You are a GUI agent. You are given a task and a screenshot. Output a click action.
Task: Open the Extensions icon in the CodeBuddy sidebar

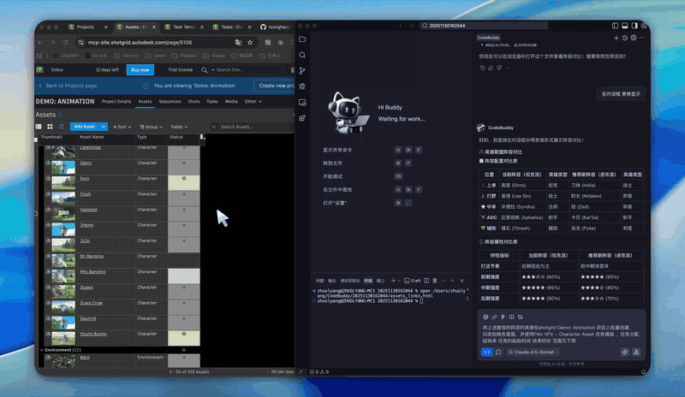coord(302,118)
